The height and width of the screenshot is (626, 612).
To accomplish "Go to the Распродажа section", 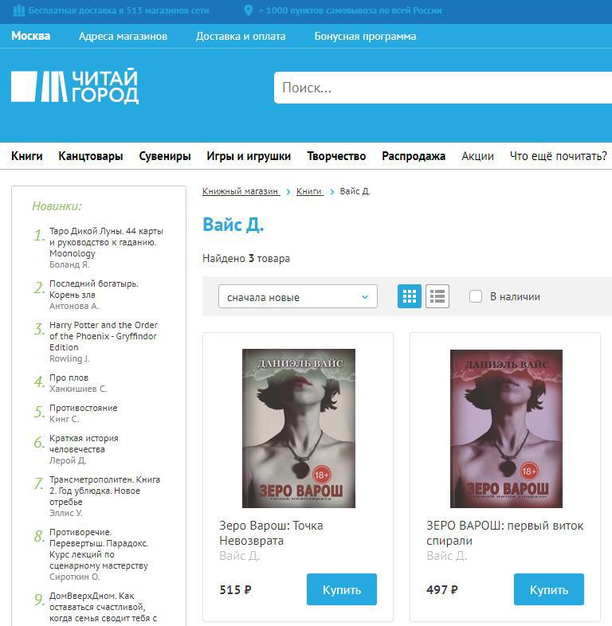I will (x=413, y=156).
